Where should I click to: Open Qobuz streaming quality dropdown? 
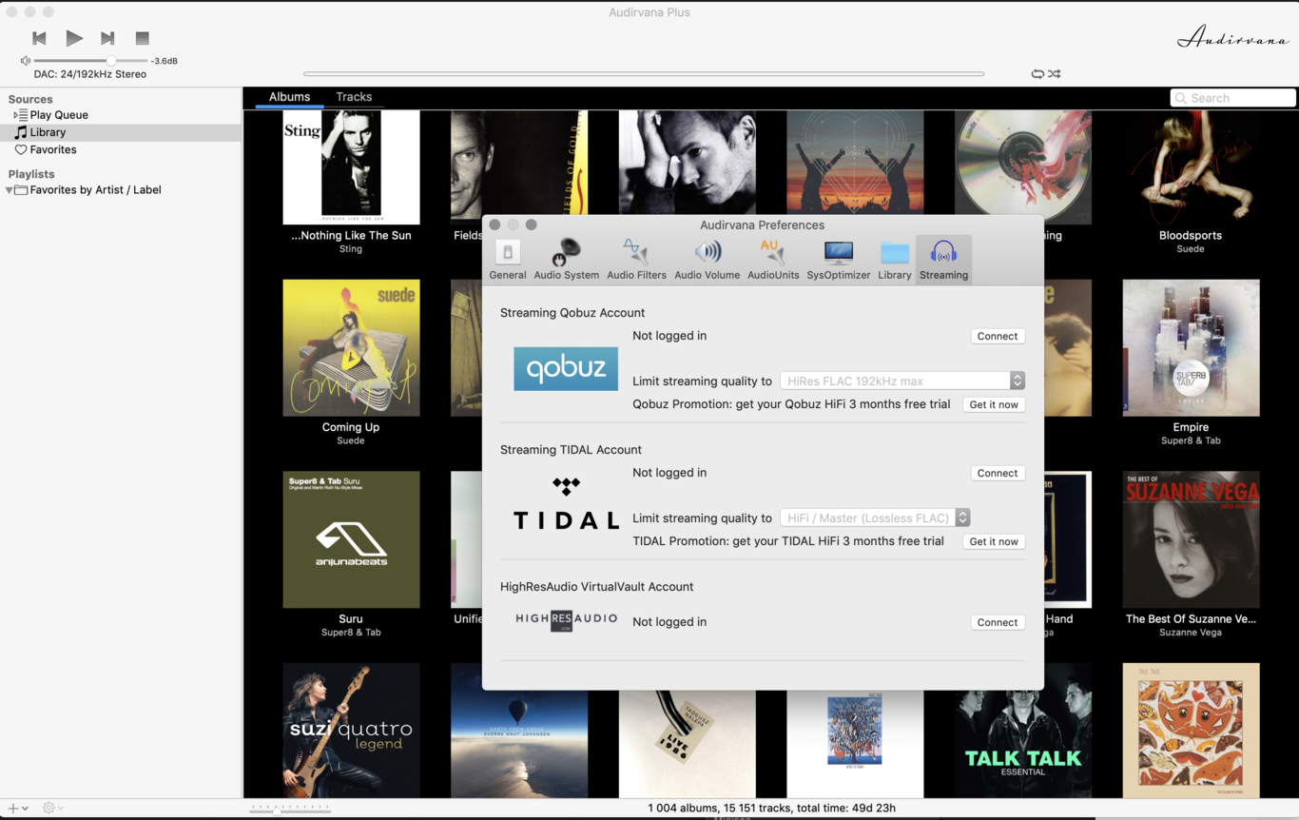(x=902, y=381)
